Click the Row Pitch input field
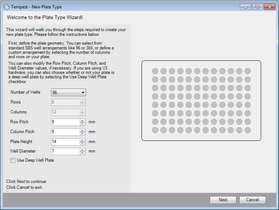This screenshot has height=210, width=279. coord(65,122)
